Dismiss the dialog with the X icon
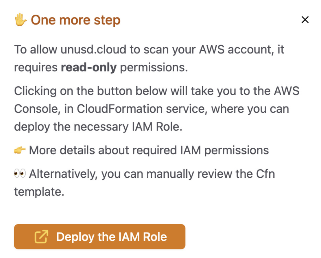The image size is (321, 258). [305, 20]
